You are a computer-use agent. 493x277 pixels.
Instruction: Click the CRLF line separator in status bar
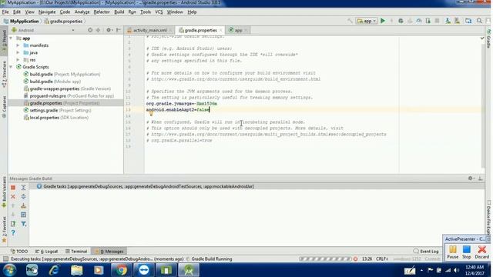382,259
